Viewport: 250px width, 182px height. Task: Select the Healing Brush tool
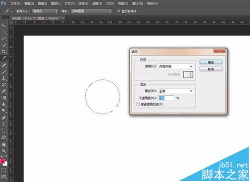(3, 65)
